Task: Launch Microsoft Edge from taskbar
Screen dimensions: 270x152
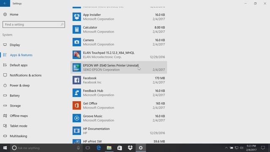Action: [99, 148]
